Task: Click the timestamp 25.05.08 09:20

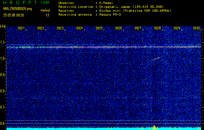Action: pyautogui.click(x=14, y=15)
